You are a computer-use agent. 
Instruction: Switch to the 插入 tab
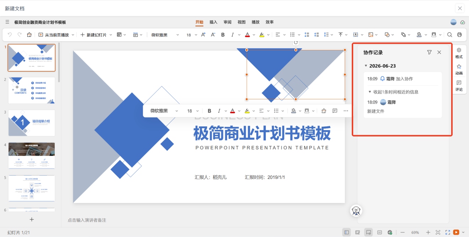[x=214, y=22]
